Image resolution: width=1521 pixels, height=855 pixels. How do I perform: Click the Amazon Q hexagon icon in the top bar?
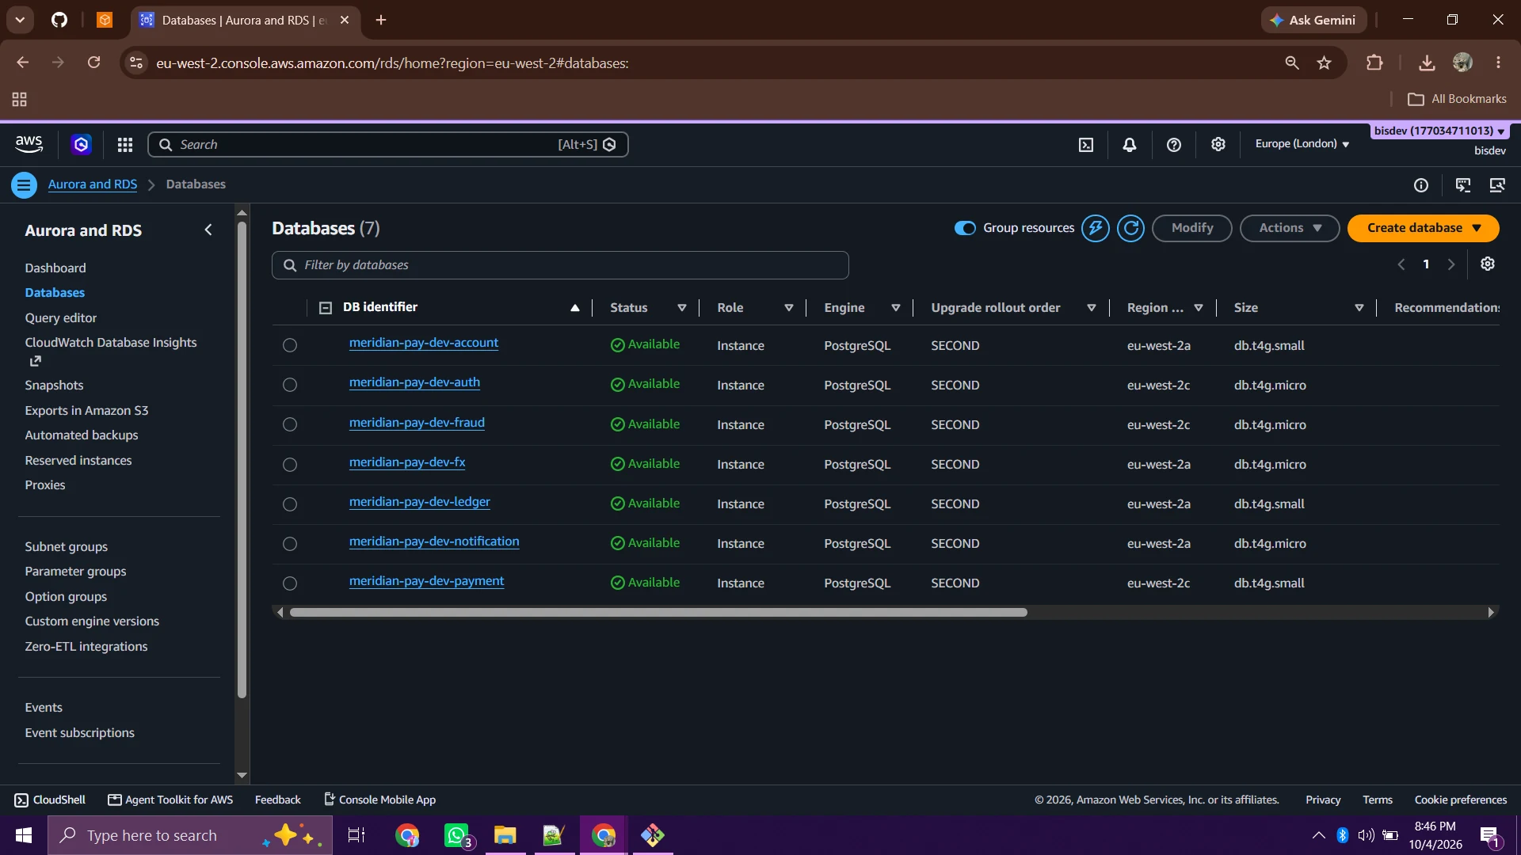tap(81, 145)
